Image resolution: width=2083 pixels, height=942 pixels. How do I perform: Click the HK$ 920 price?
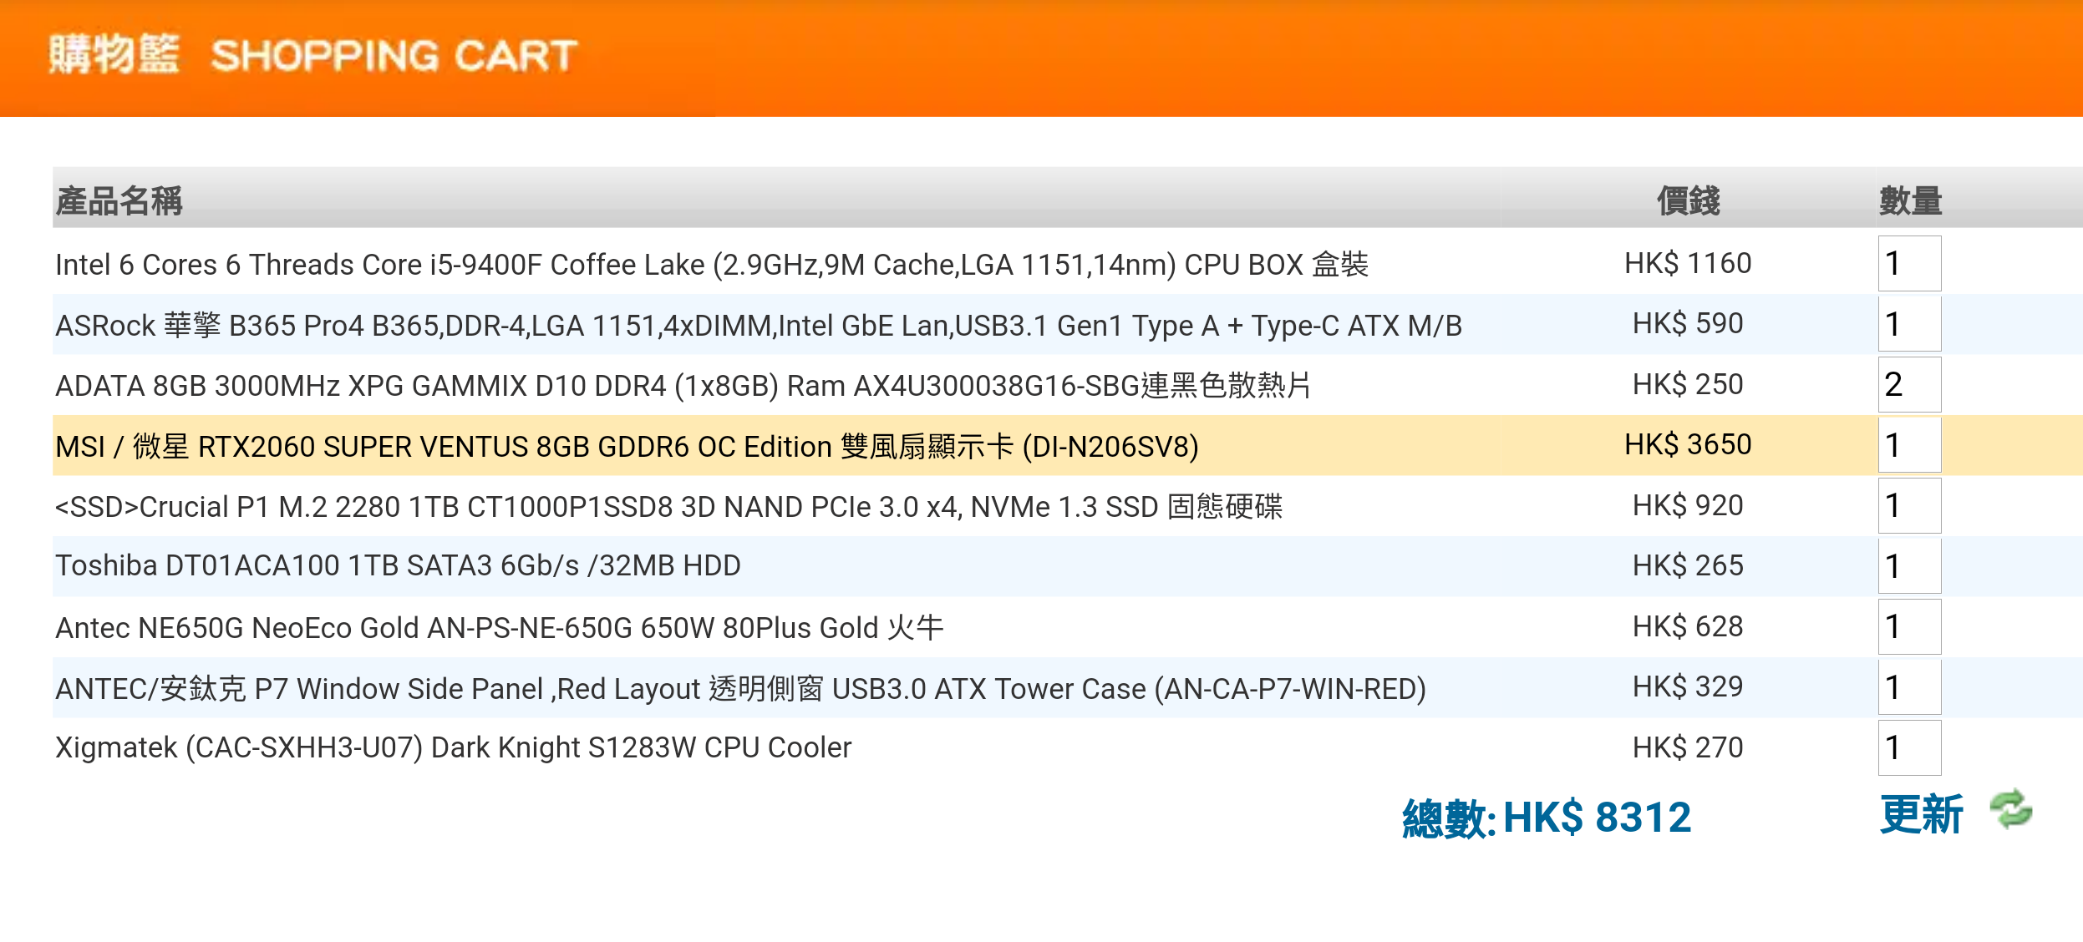(x=1688, y=506)
